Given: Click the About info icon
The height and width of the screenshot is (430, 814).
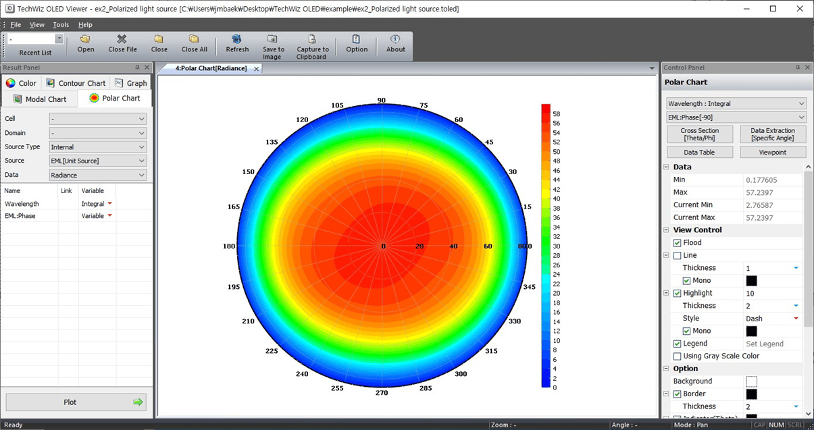Looking at the screenshot, I should (395, 39).
